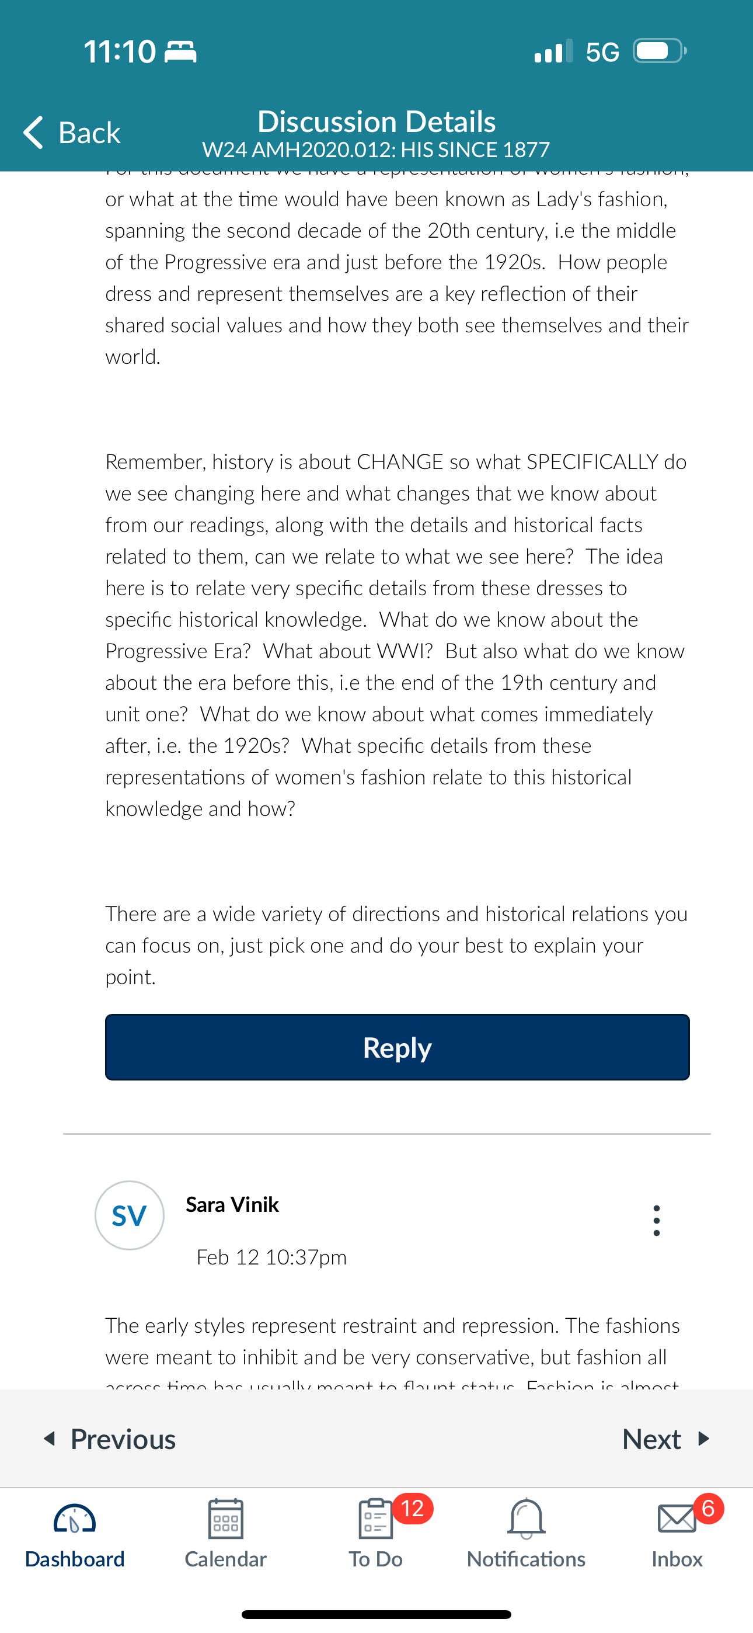Open the Calendar tab icon
The image size is (753, 1633).
(226, 1519)
